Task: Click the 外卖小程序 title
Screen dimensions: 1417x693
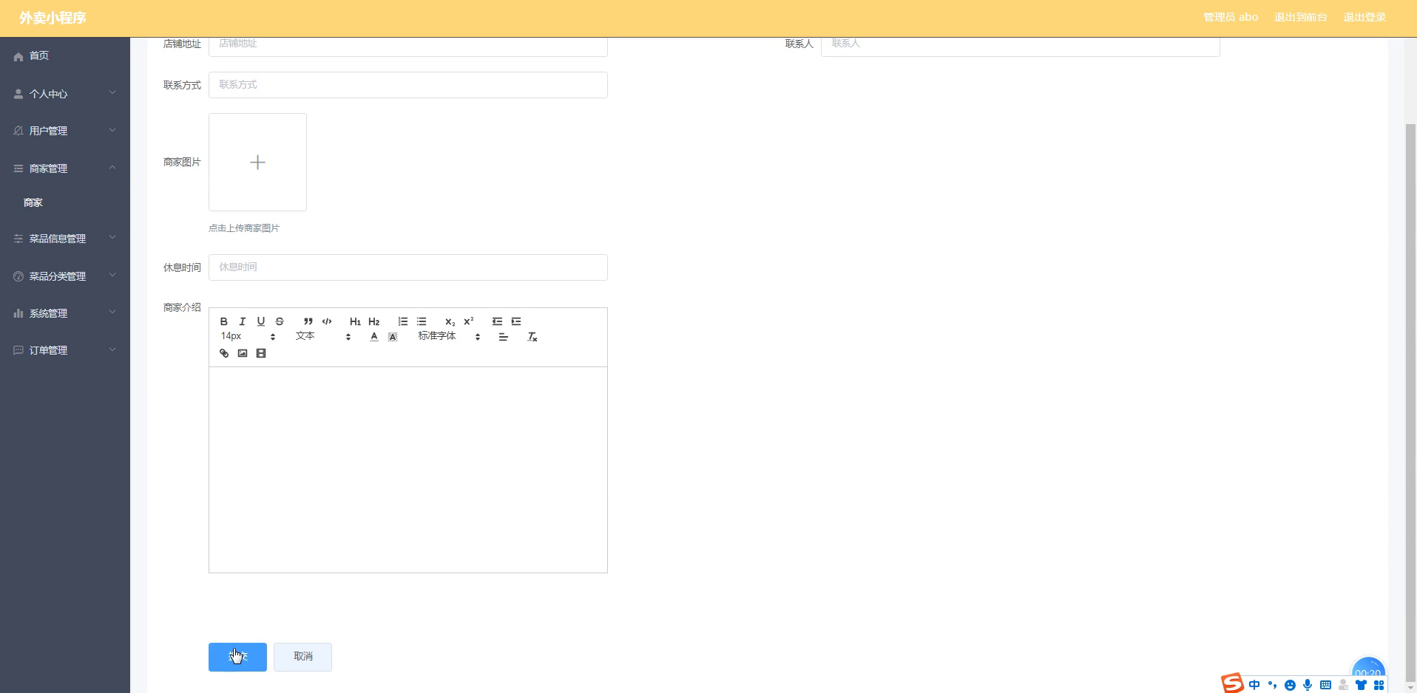Action: point(53,18)
